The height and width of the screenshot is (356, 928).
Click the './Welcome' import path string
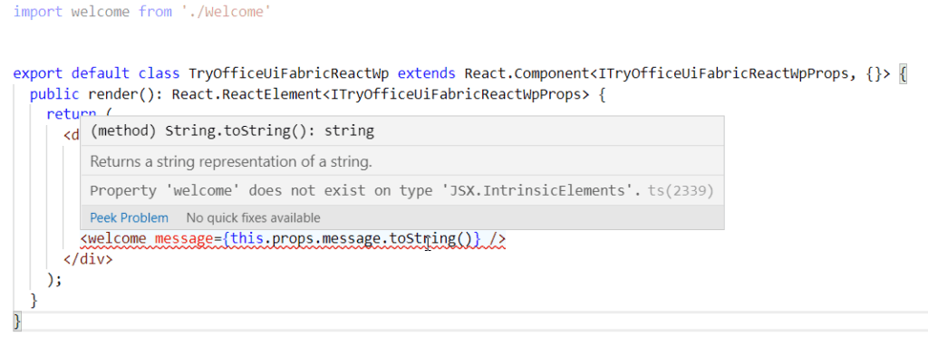(226, 11)
